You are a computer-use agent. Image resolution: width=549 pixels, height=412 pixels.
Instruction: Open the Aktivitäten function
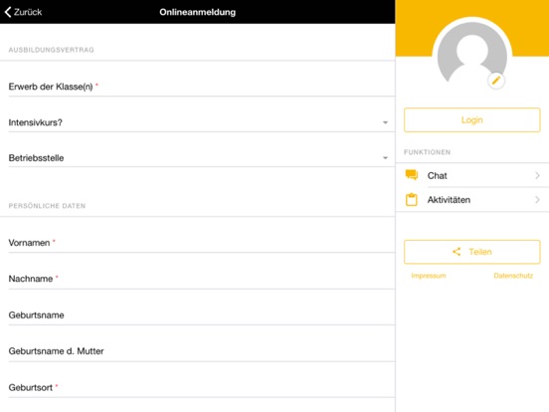(x=472, y=200)
